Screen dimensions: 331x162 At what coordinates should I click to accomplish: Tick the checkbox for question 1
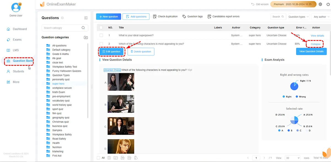tap(101, 35)
